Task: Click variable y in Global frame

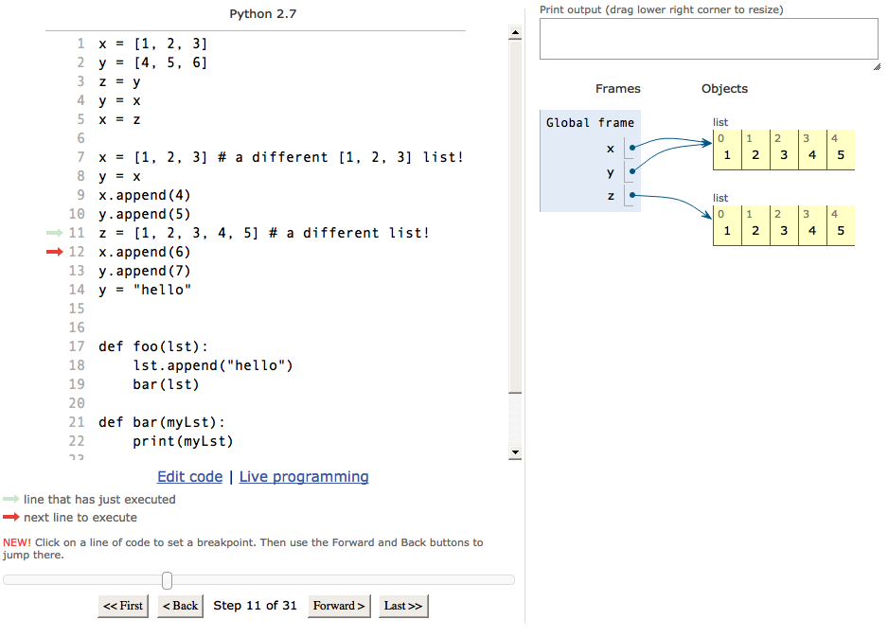Action: (x=610, y=172)
